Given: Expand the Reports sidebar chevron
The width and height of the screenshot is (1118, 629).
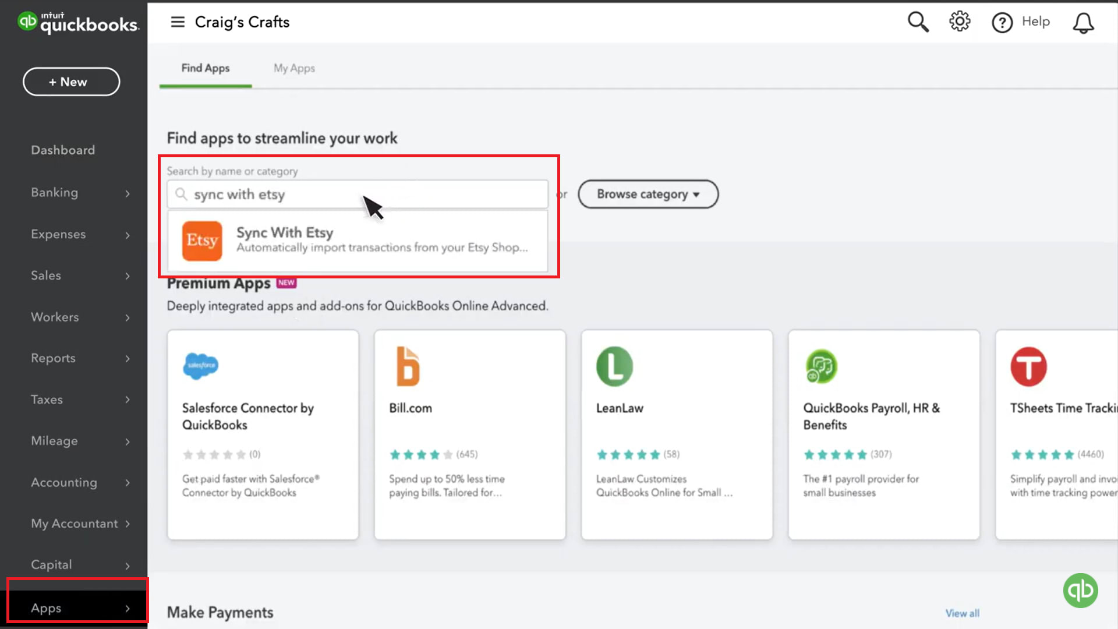Looking at the screenshot, I should tap(128, 359).
